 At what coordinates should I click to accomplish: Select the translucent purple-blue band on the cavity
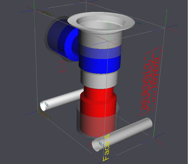click(x=100, y=52)
